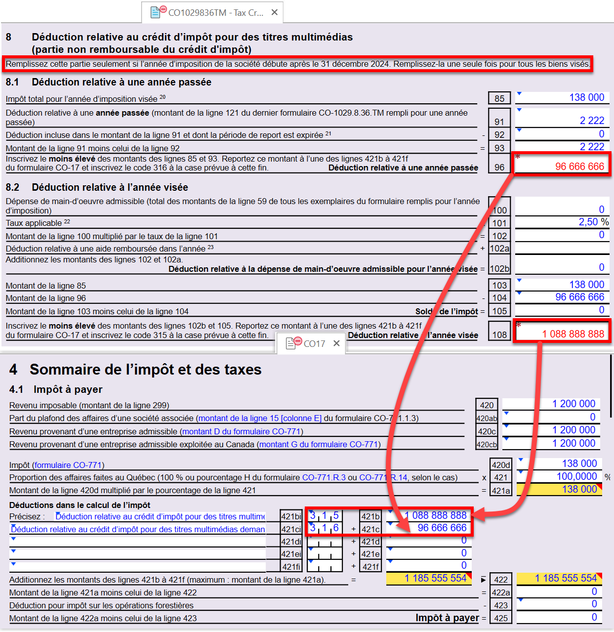Select the line 96 field showing 96 666 666
The image size is (614, 632).
point(562,164)
